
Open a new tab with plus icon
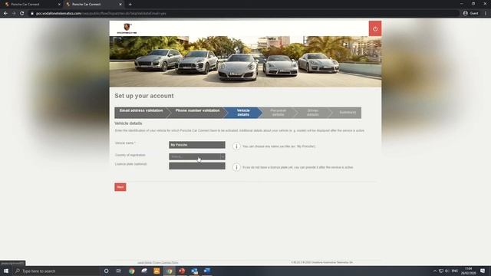pos(130,5)
